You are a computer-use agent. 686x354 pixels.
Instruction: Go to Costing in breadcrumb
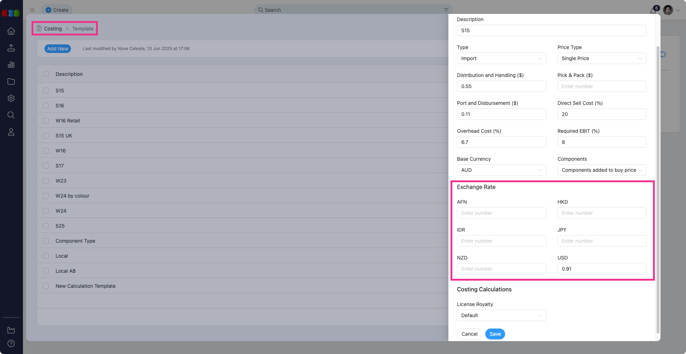pyautogui.click(x=53, y=29)
